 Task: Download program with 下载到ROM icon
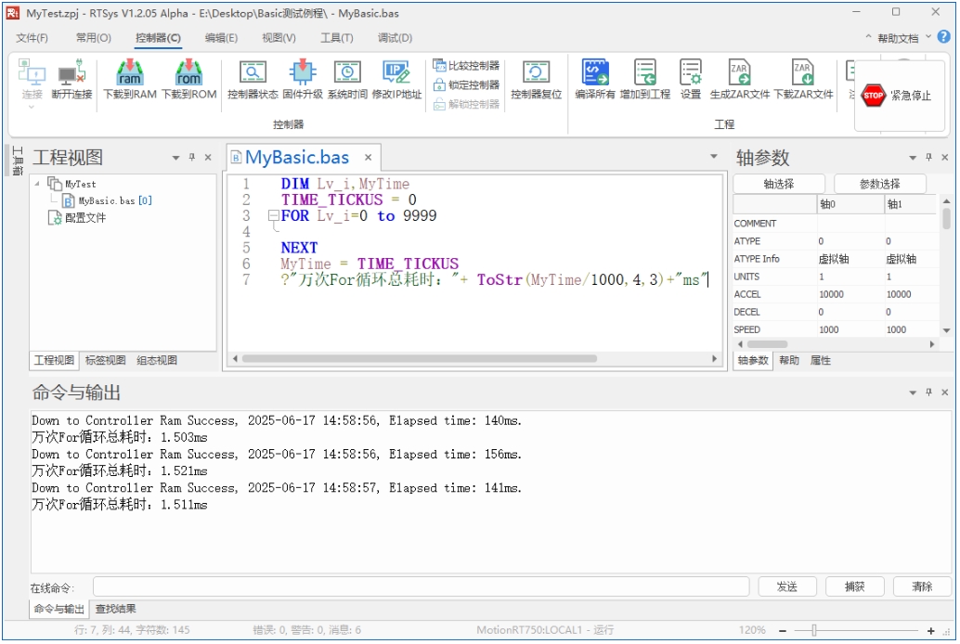[x=188, y=72]
